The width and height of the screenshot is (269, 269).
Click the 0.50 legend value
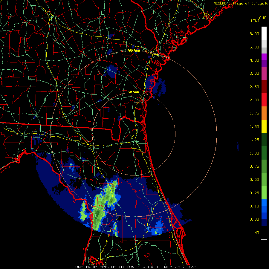pos(254,180)
